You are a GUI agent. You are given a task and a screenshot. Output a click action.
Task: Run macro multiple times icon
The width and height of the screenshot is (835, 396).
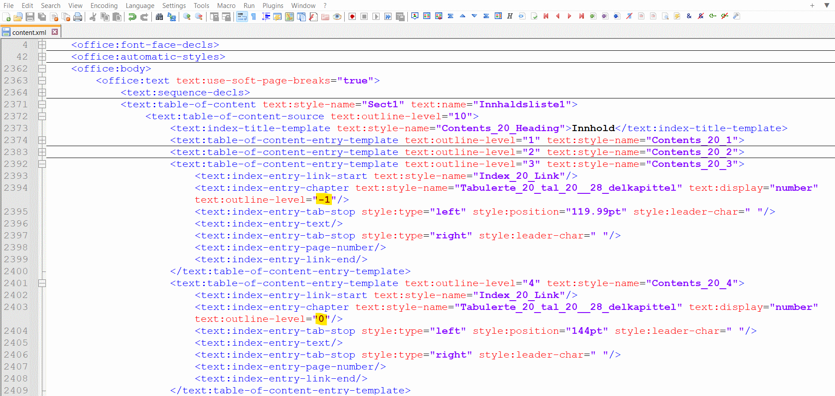click(388, 17)
